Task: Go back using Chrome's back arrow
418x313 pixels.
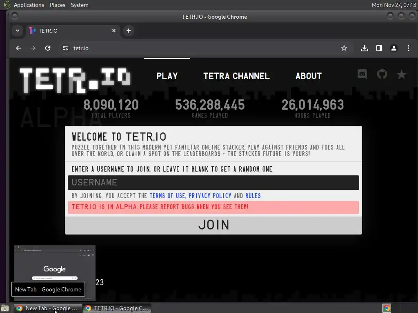Action: [x=18, y=48]
